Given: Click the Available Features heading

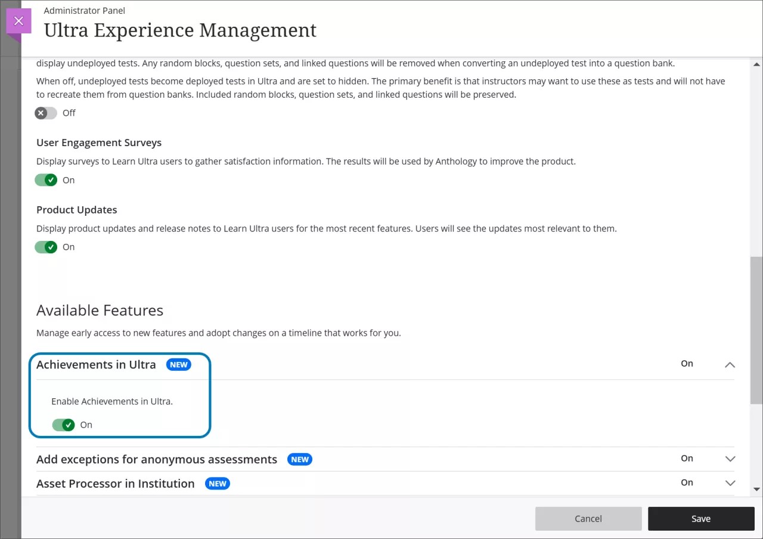Looking at the screenshot, I should (x=100, y=310).
